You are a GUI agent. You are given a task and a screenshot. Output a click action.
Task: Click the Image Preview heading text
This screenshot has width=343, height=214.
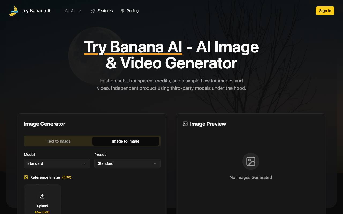point(208,124)
